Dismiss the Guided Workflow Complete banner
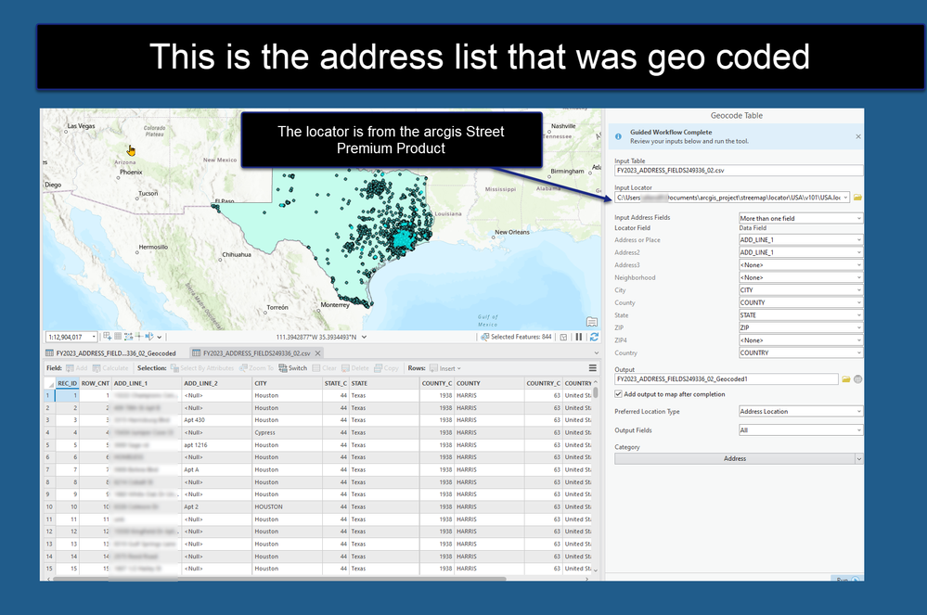 (858, 136)
